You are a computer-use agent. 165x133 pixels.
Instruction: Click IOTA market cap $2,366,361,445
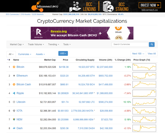pos(48,111)
